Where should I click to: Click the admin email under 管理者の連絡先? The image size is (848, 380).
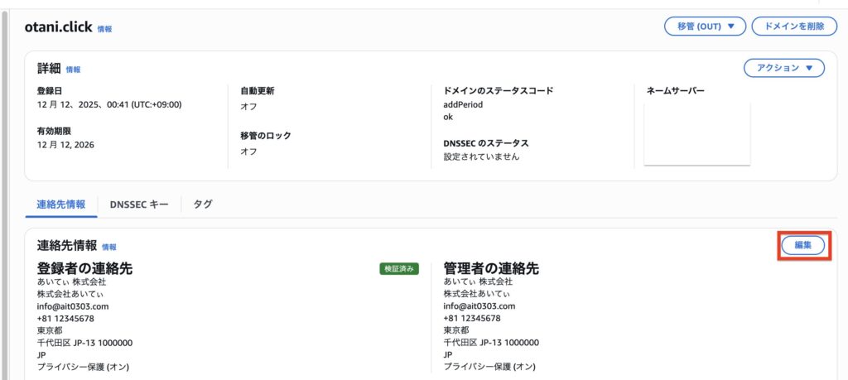click(479, 306)
